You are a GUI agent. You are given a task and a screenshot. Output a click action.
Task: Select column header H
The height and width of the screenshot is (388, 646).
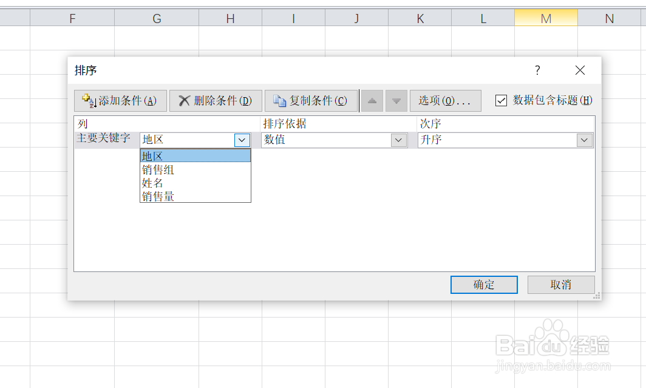[x=230, y=18]
